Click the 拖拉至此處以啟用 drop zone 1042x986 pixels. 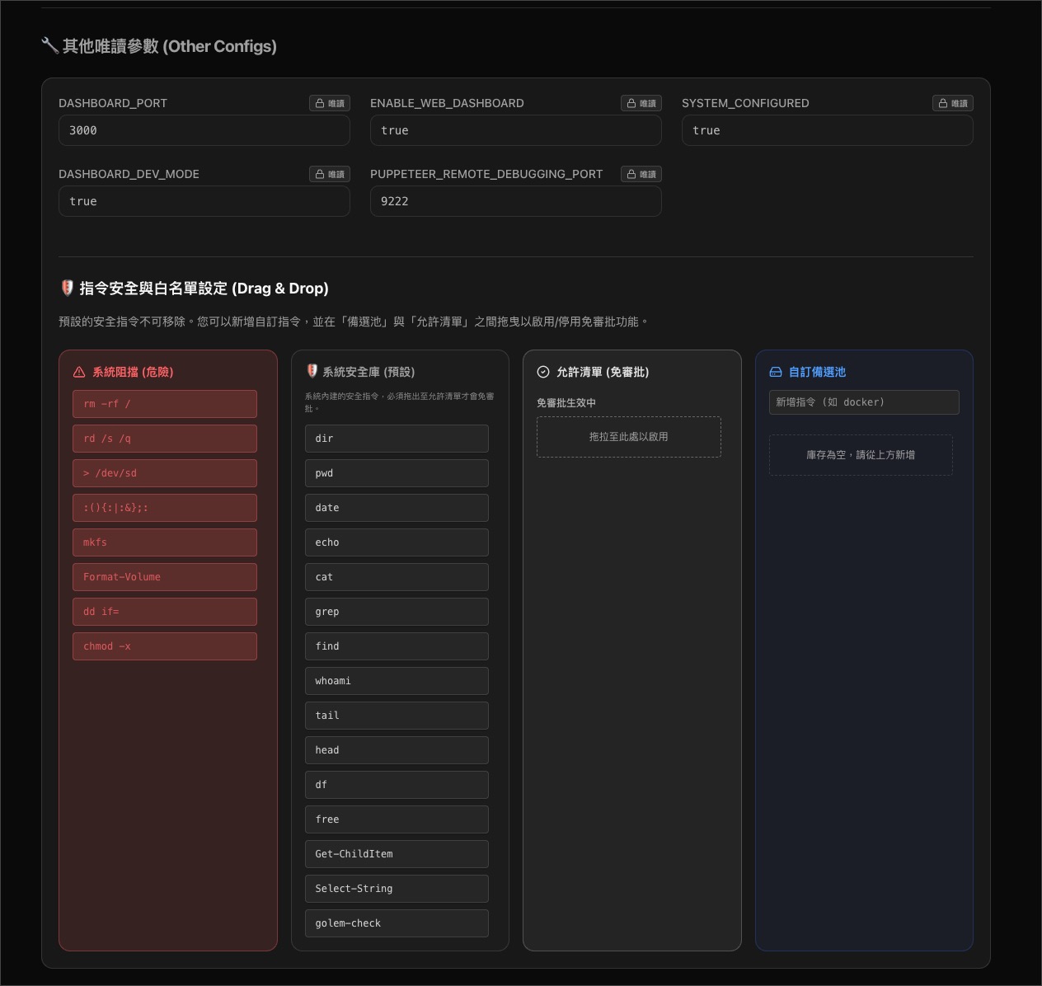629,437
